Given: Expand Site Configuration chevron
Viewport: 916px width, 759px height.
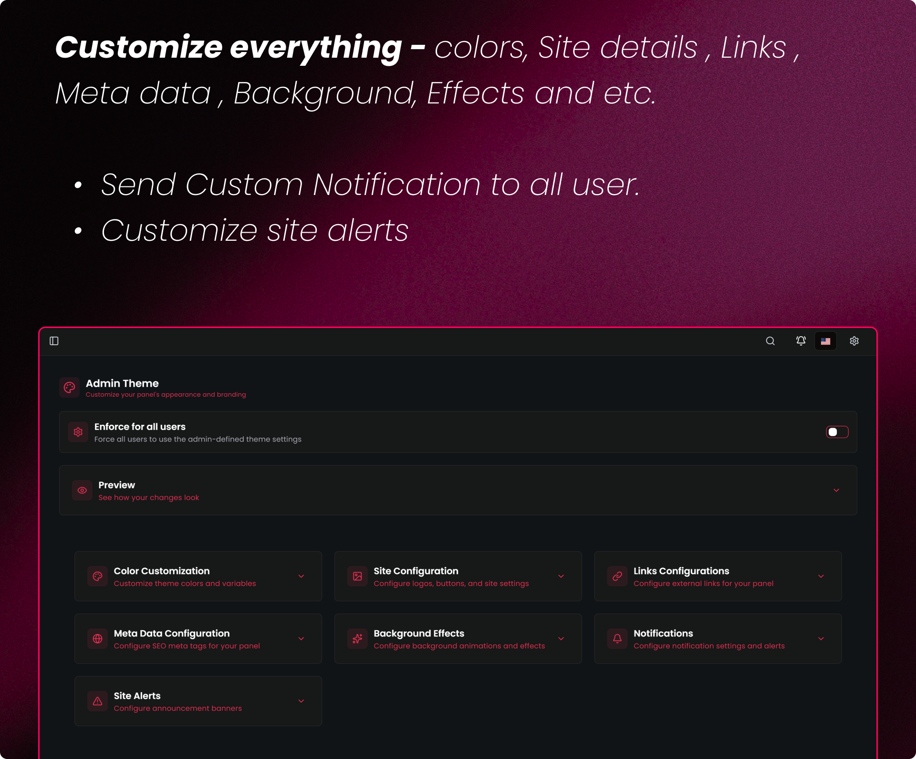Looking at the screenshot, I should [x=561, y=576].
